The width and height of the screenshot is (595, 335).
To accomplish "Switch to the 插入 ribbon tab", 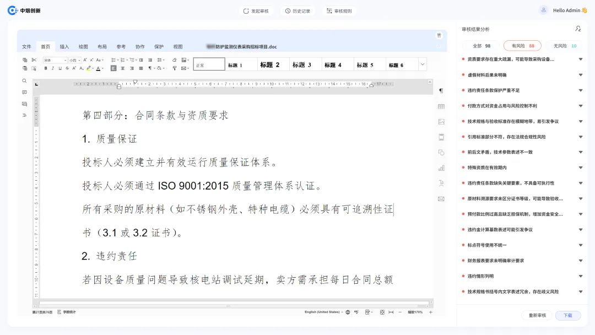I will pos(63,46).
